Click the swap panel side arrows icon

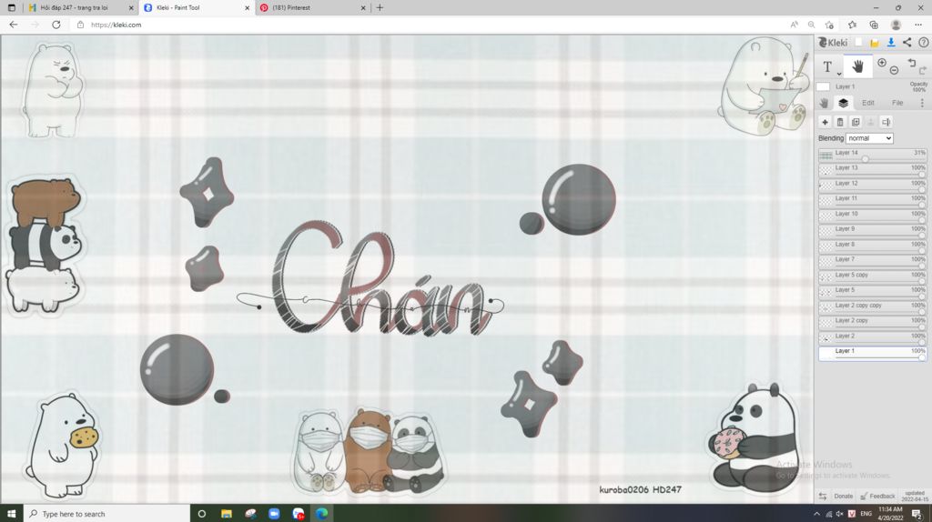823,496
